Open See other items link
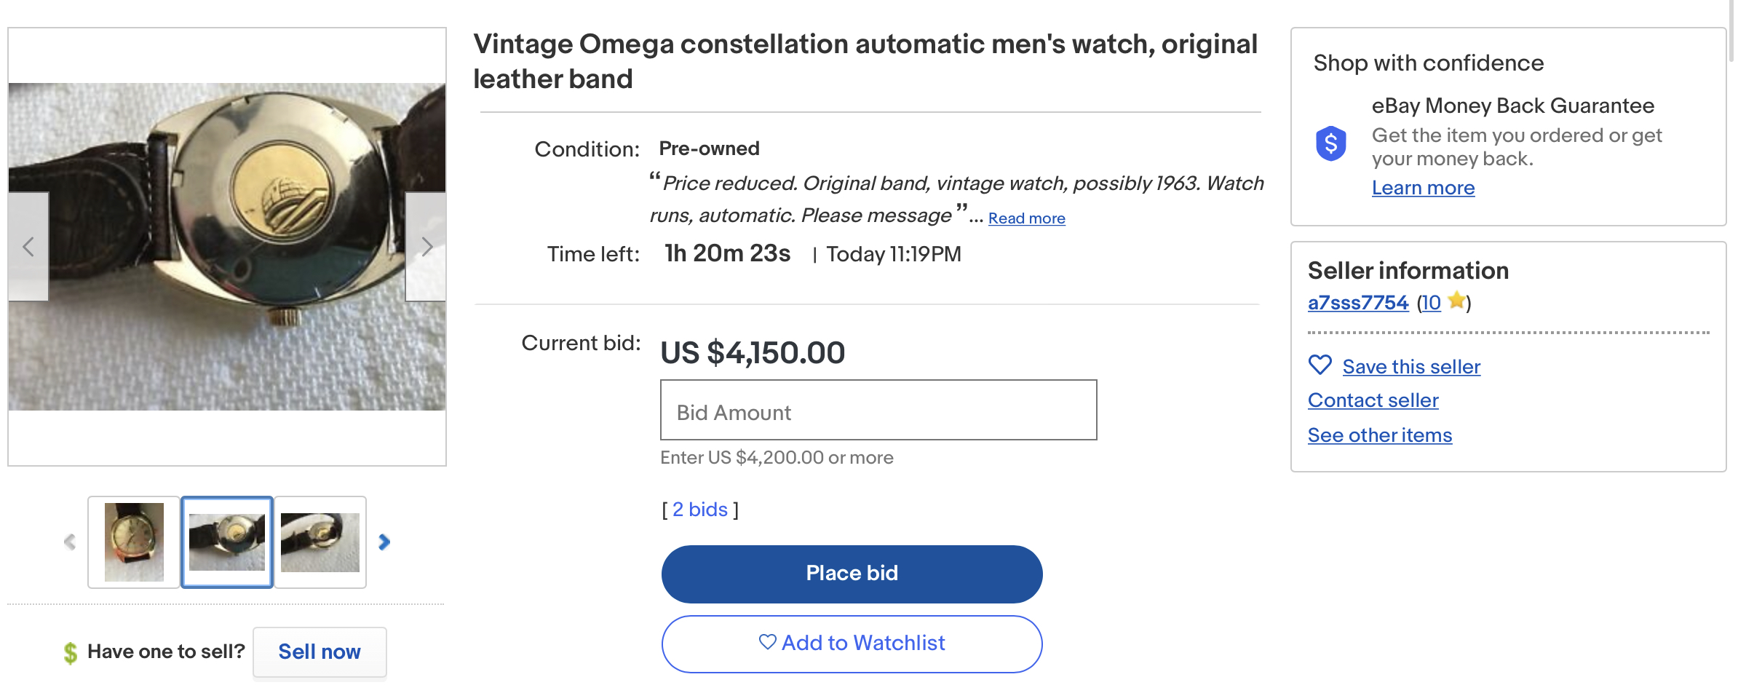Screen dimensions: 1738x685 point(1379,435)
